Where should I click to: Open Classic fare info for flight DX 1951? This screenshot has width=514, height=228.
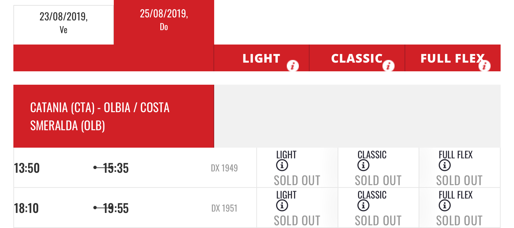363,206
